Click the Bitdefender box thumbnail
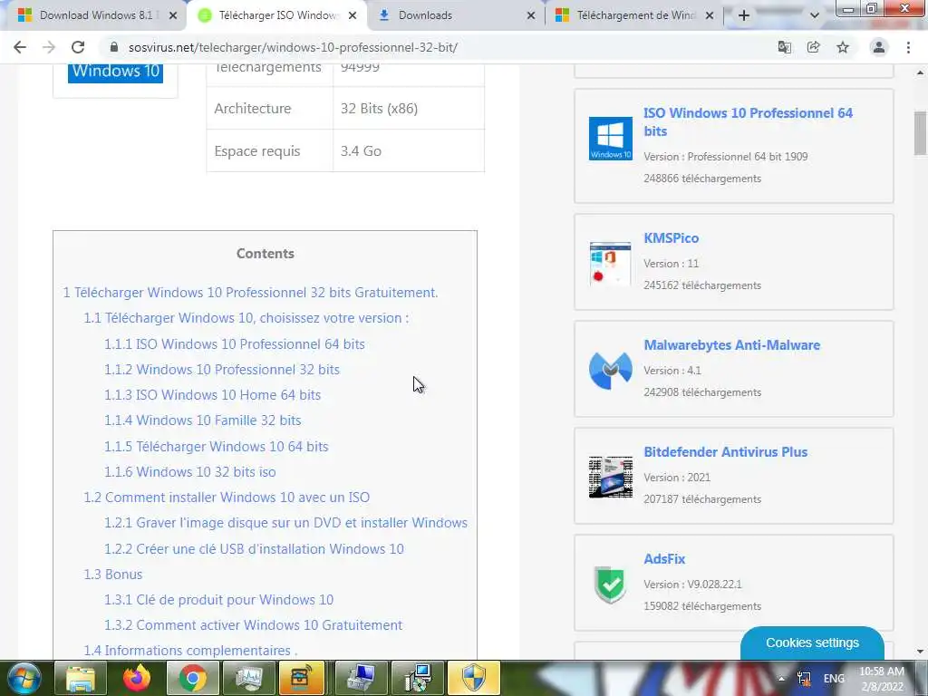This screenshot has height=696, width=928. coord(611,477)
